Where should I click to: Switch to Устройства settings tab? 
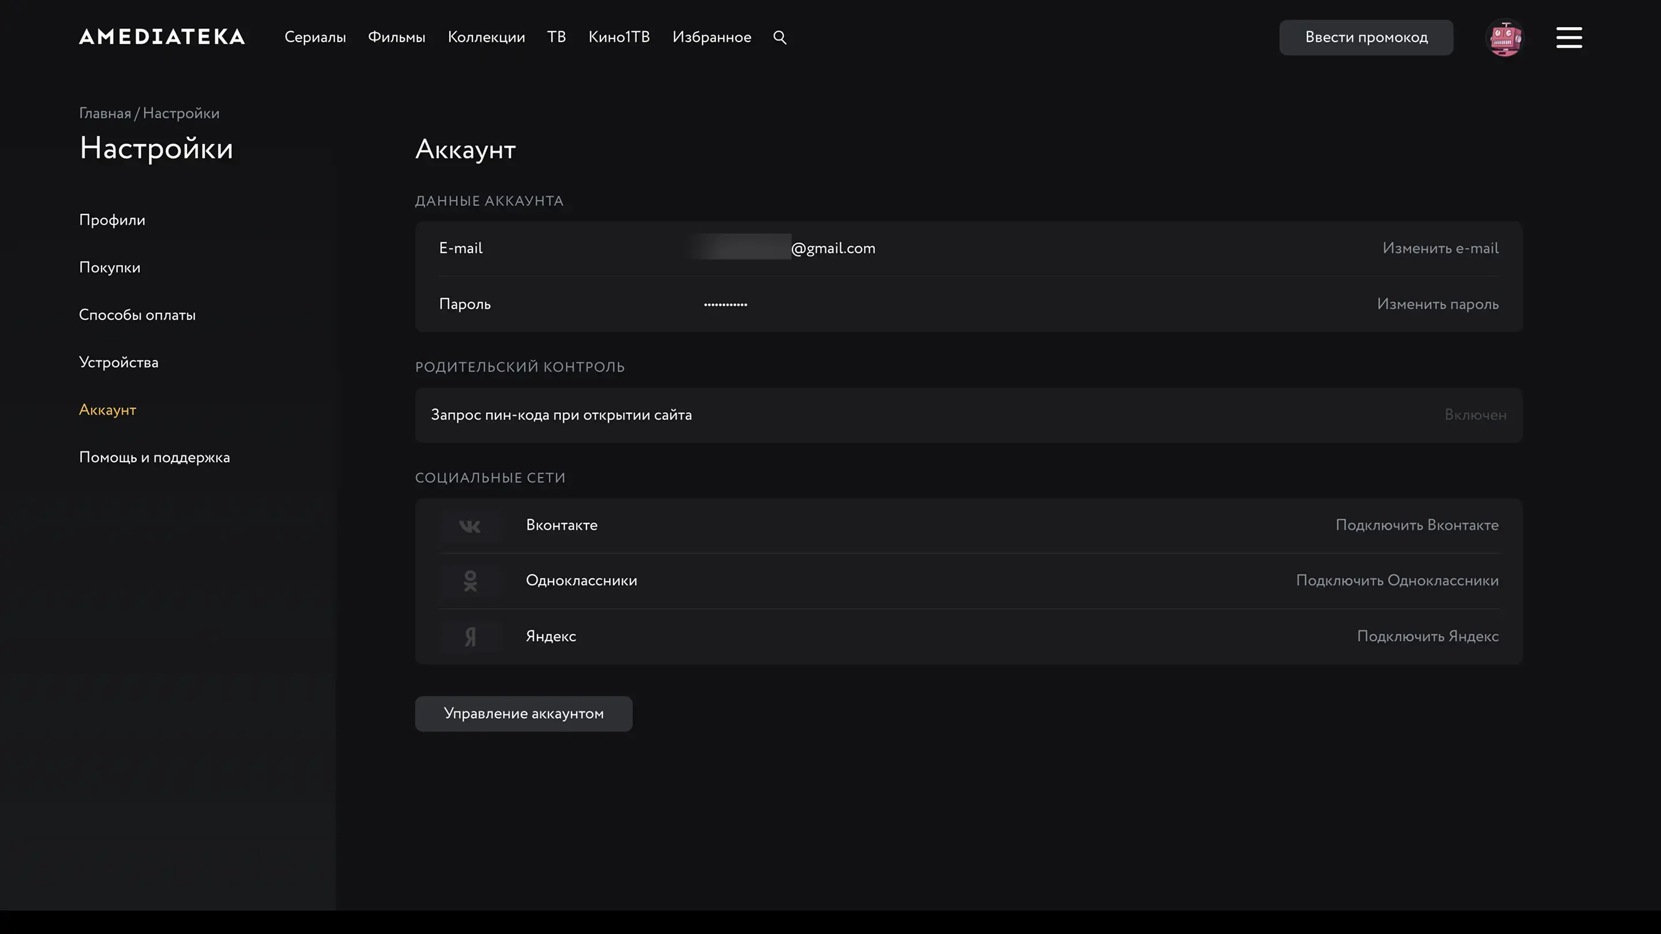[118, 363]
